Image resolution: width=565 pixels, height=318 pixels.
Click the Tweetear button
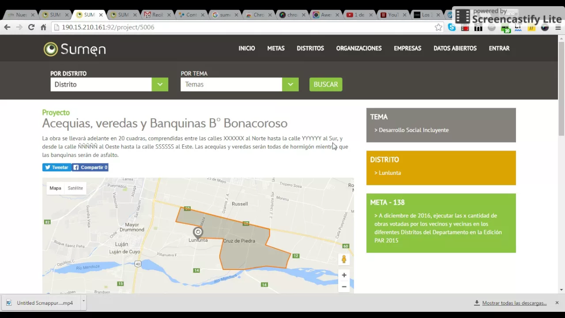point(56,167)
